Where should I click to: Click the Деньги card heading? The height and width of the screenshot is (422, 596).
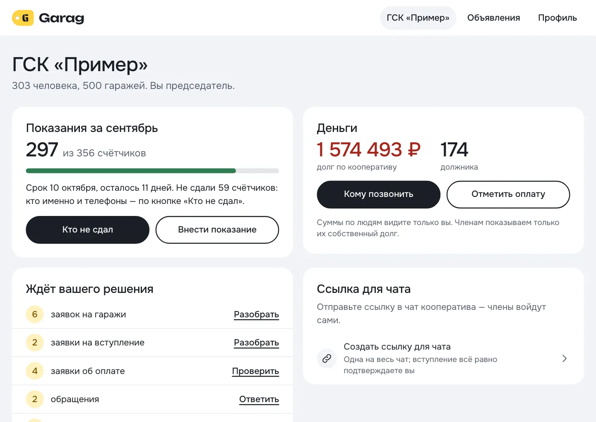tap(337, 128)
